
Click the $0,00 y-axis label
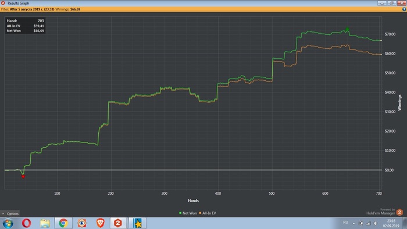(x=390, y=170)
